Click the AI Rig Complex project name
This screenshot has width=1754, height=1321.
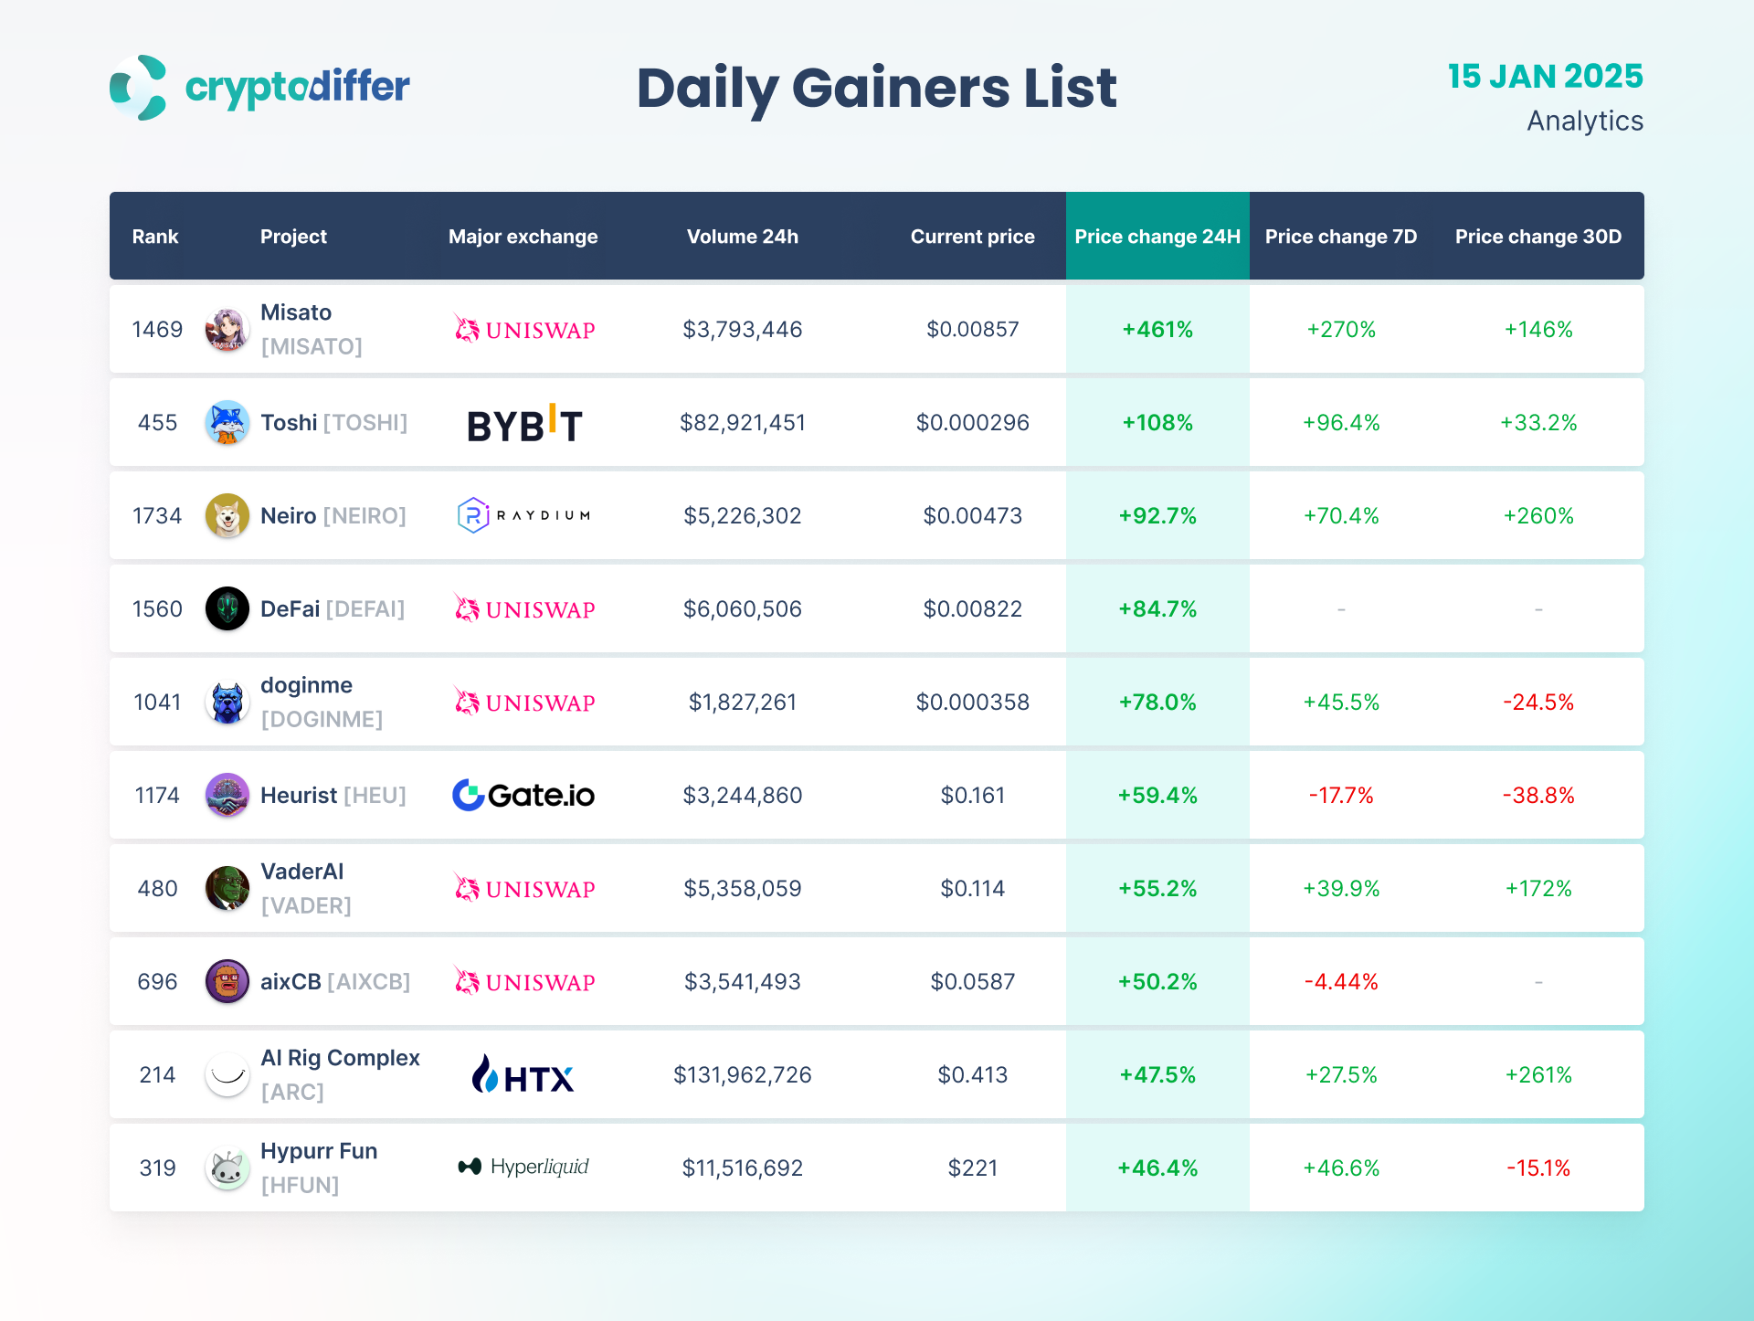(340, 1058)
